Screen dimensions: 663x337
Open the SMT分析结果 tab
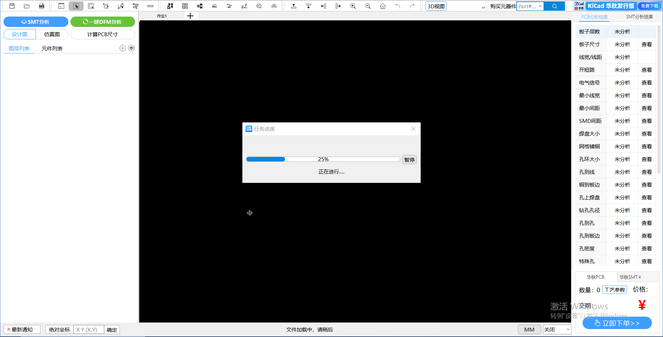[x=639, y=17]
